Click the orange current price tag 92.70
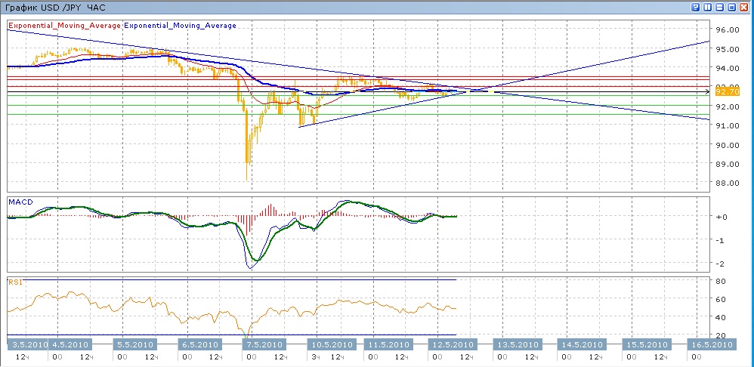Image resolution: width=754 pixels, height=367 pixels. click(726, 91)
